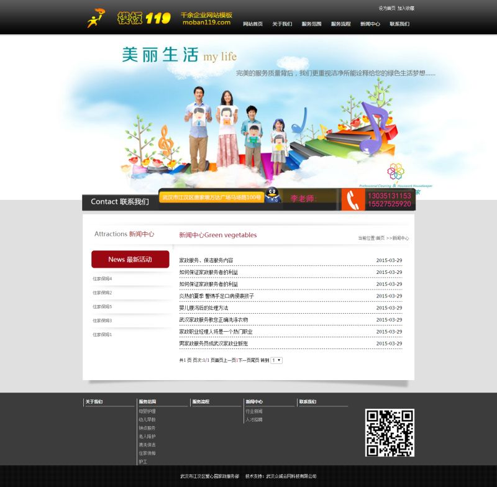Click the red News 最新活动 button
Screen dimensions: 497x487
pos(130,259)
